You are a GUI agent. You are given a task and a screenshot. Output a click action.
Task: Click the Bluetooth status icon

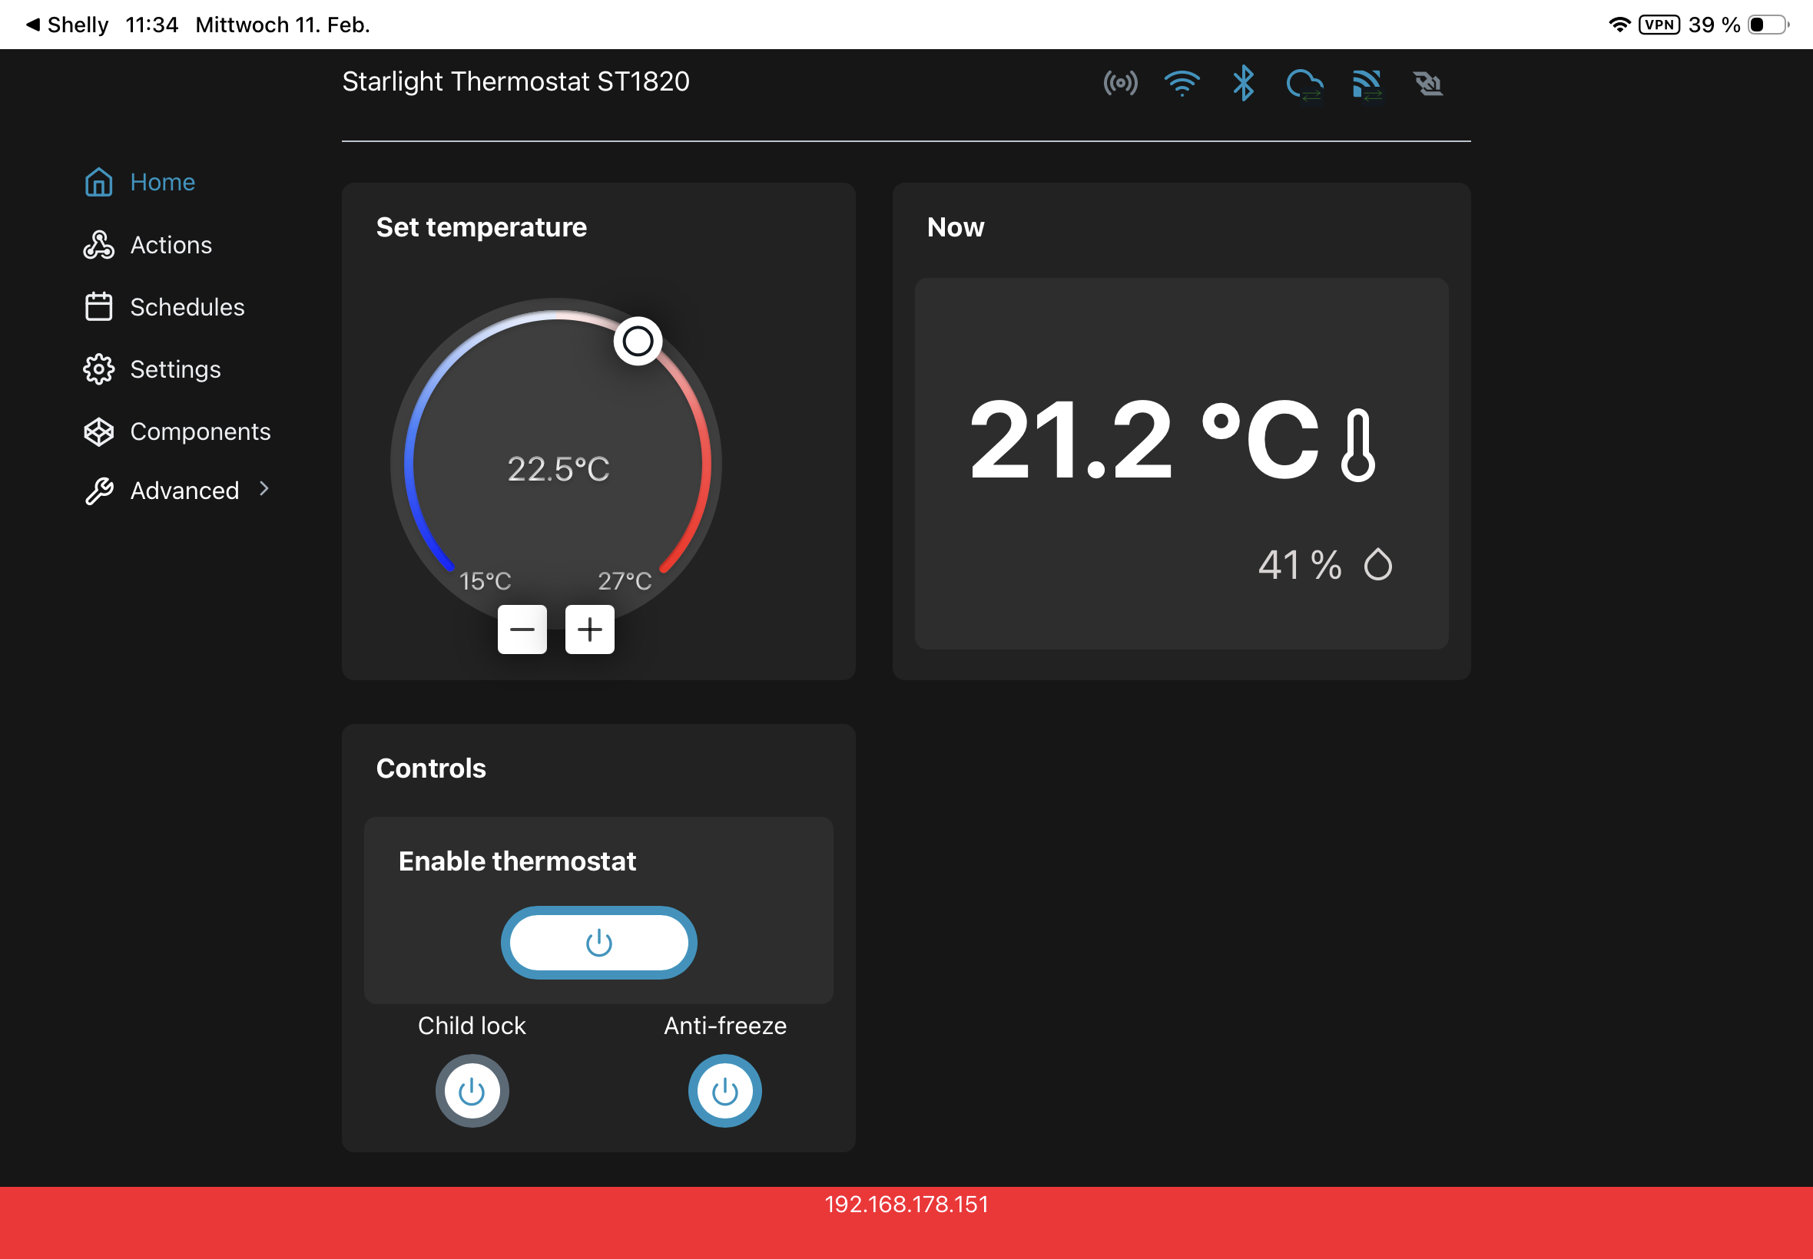point(1243,83)
